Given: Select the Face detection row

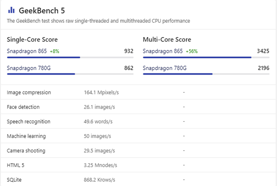Looking at the screenshot, I should point(138,107).
